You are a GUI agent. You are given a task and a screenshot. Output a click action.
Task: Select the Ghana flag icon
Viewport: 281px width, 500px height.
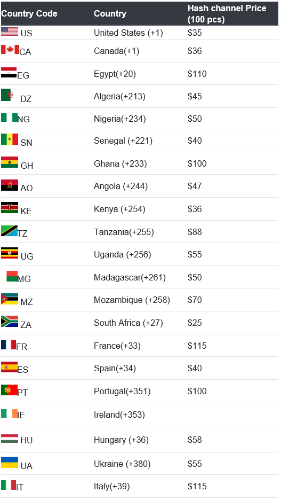tap(10, 162)
